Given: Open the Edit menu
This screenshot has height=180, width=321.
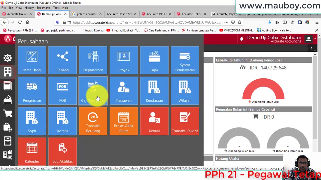Looking at the screenshot, I should [x=11, y=8].
